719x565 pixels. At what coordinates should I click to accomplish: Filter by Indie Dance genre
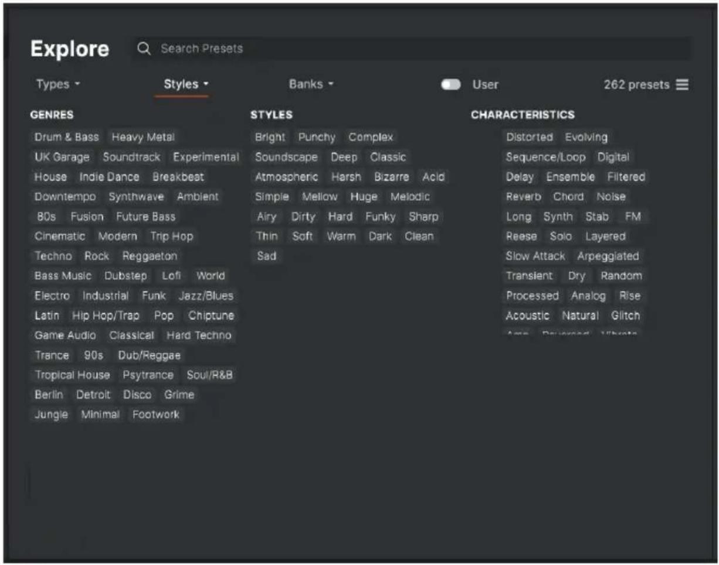click(x=110, y=177)
